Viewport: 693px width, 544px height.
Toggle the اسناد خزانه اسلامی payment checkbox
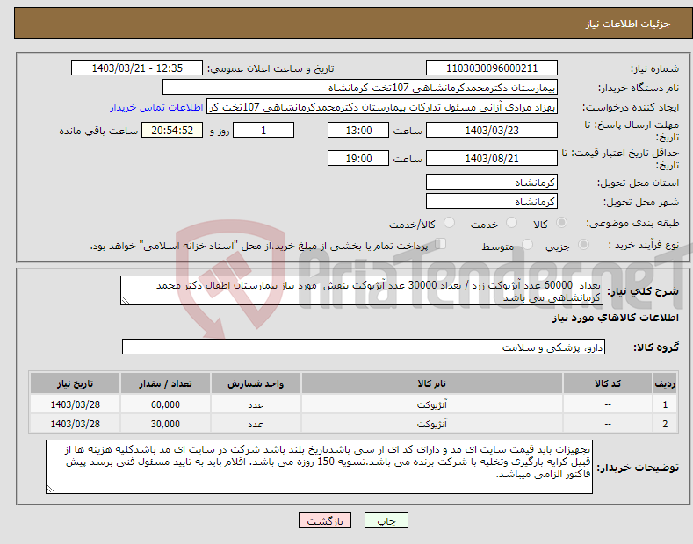(441, 244)
